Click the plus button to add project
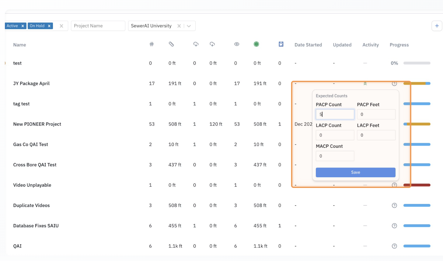The height and width of the screenshot is (261, 443). tap(437, 26)
